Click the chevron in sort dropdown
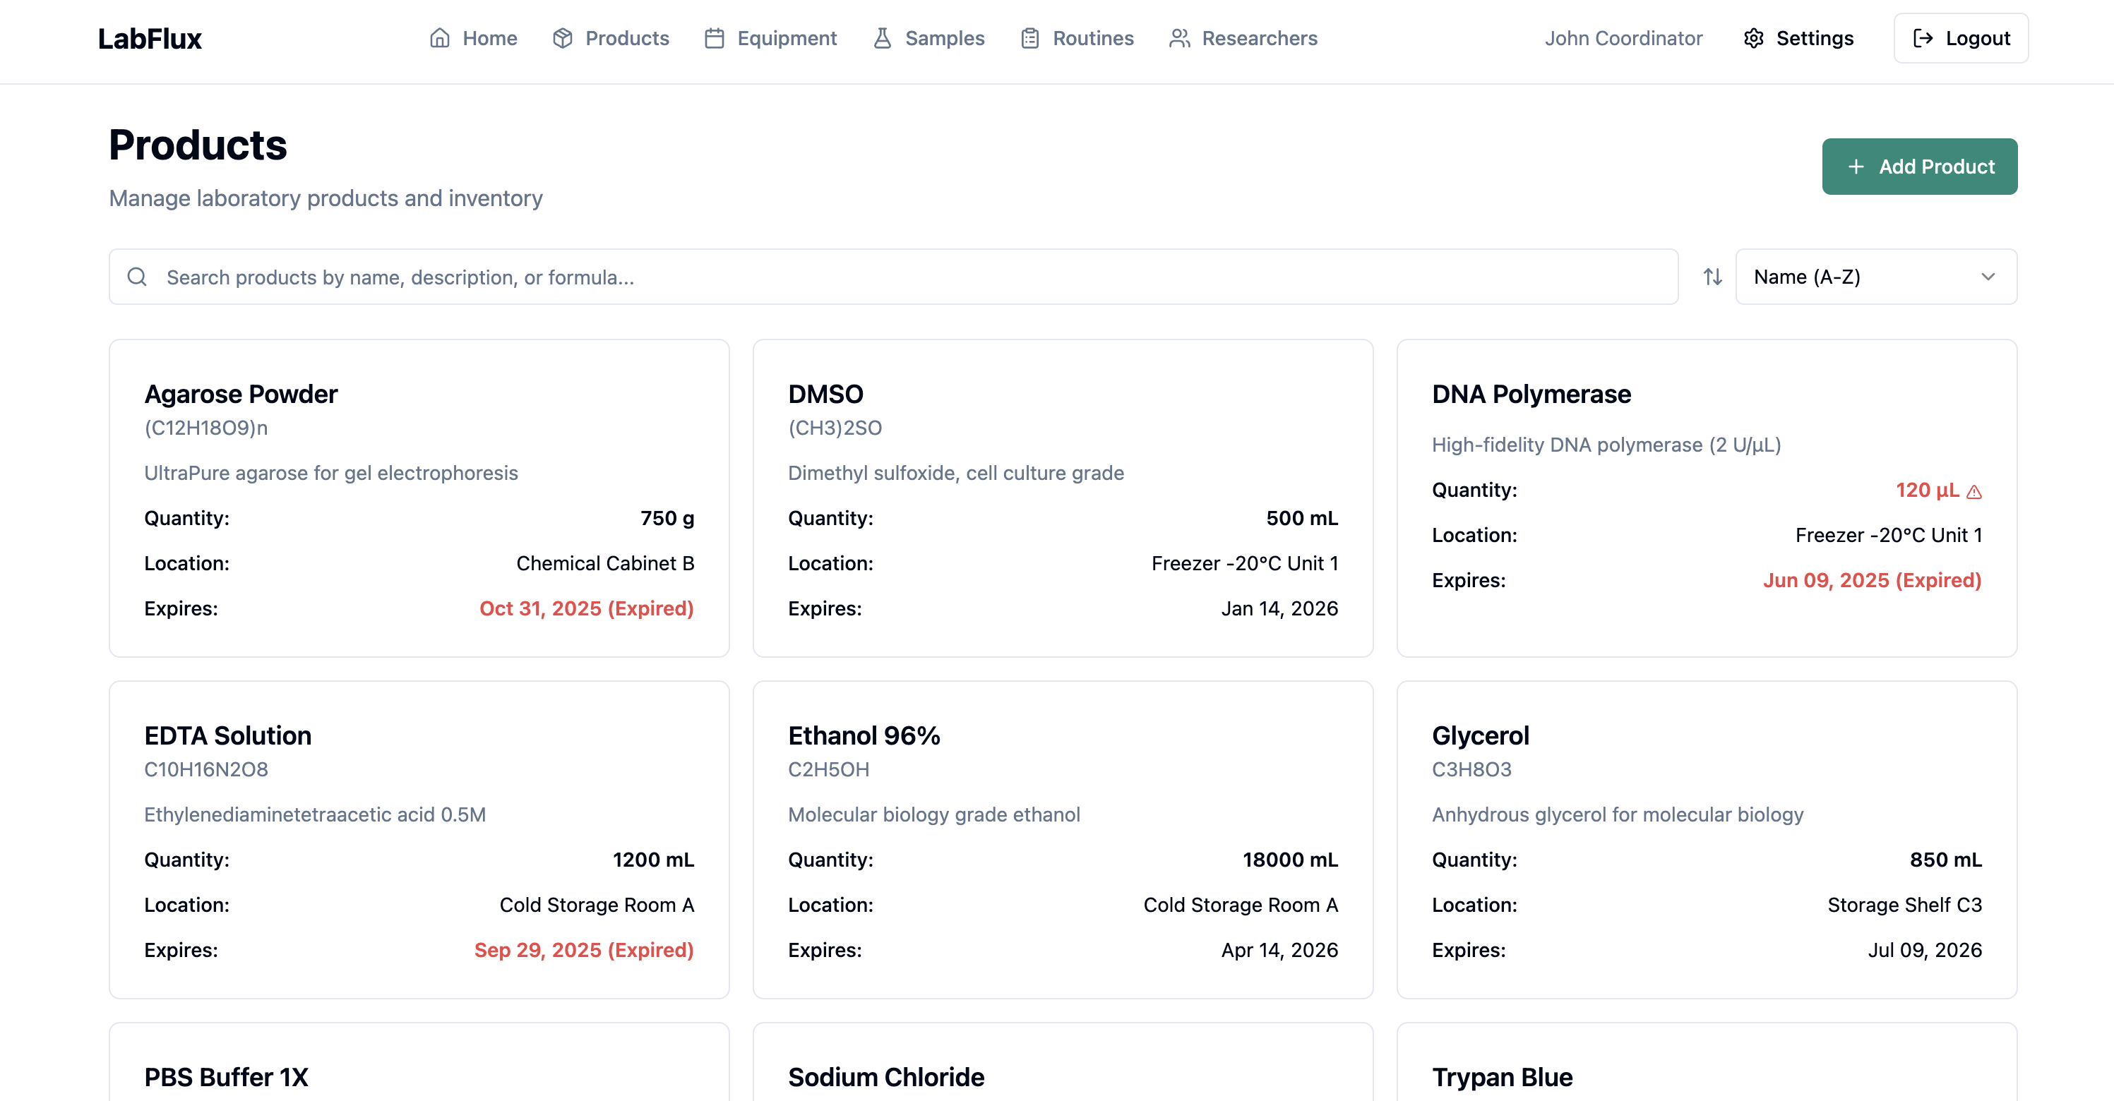The image size is (2114, 1101). (1988, 277)
